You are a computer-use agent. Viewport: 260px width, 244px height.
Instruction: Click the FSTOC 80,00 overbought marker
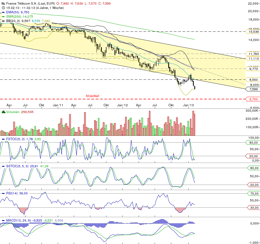pyautogui.click(x=252, y=143)
